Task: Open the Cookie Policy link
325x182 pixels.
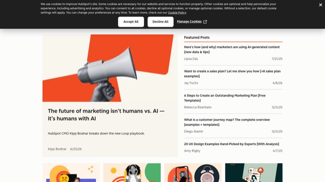Action: point(177,13)
